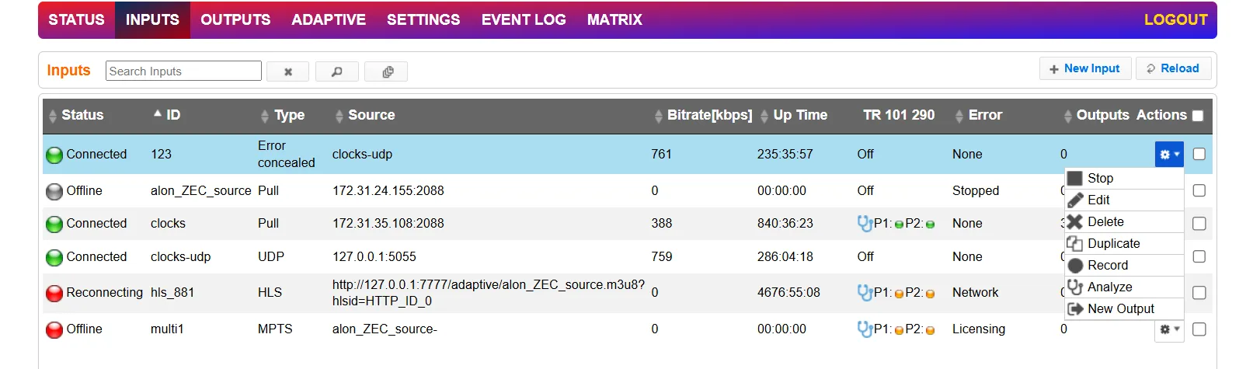Clear the inputs search with X icon
Screen dimensions: 1260x369
288,71
